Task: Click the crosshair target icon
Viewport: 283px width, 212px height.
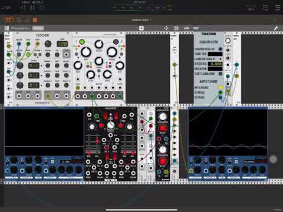Action: click(176, 28)
